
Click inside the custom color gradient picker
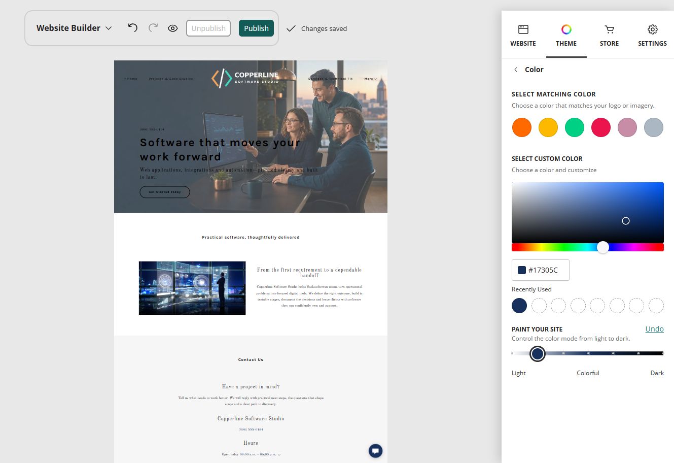(588, 212)
